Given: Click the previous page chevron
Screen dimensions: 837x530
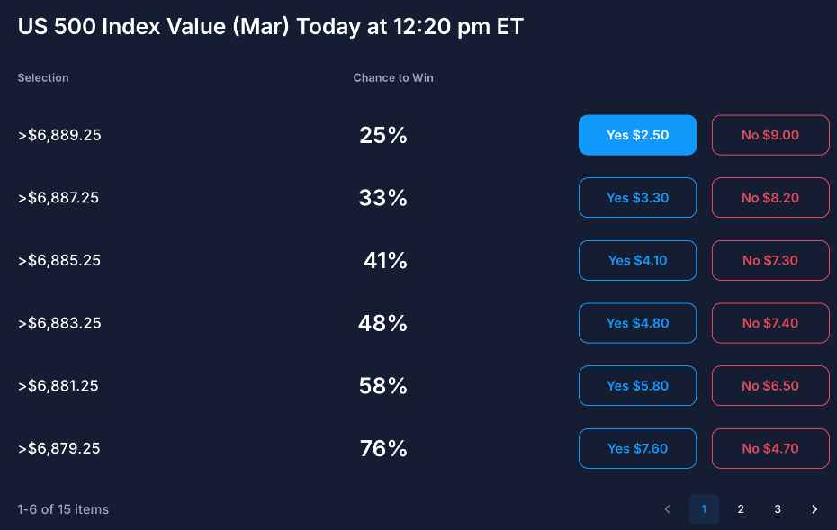Looking at the screenshot, I should pyautogui.click(x=667, y=508).
